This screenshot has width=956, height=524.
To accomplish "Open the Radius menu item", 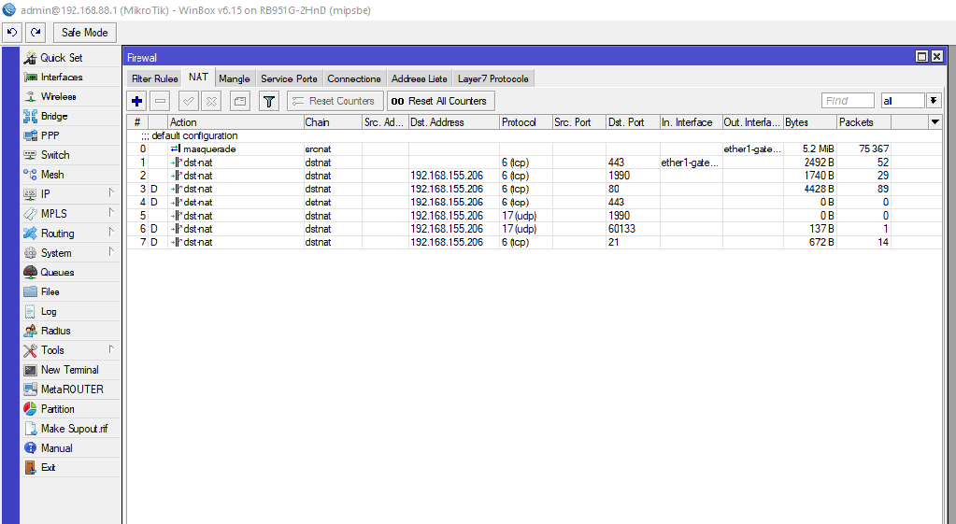I will coord(71,331).
